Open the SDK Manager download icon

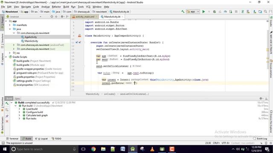click(255, 11)
